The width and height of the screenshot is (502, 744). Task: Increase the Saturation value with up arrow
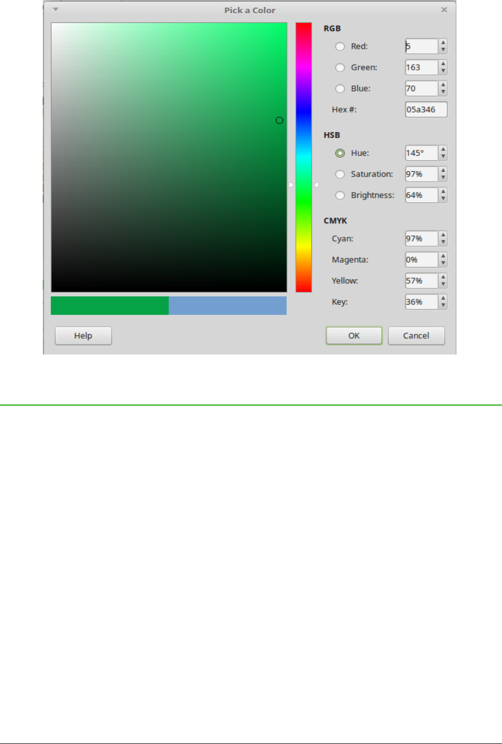pyautogui.click(x=443, y=171)
